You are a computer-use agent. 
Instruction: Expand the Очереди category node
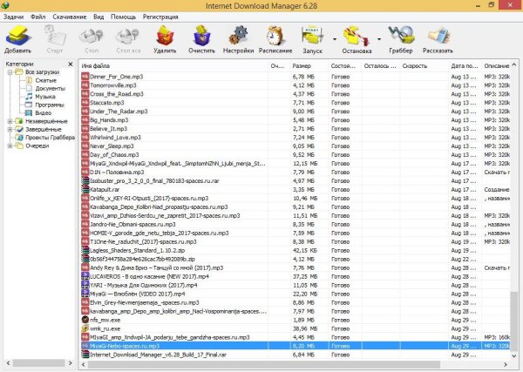pyautogui.click(x=10, y=145)
